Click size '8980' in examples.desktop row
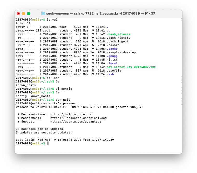The width and height of the screenshot is (197, 173). [x=78, y=52]
